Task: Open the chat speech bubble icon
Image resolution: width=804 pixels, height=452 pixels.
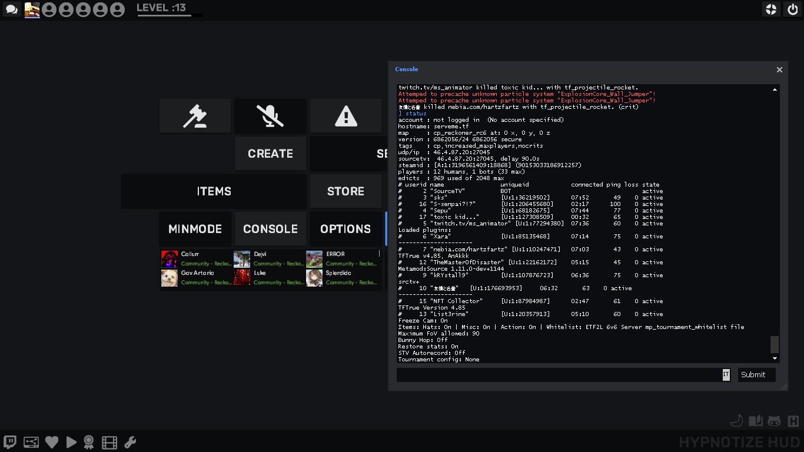Action: 11,9
